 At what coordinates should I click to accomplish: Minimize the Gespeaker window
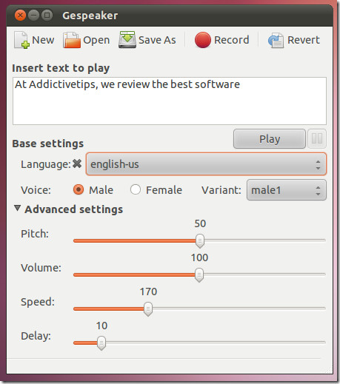tap(33, 16)
